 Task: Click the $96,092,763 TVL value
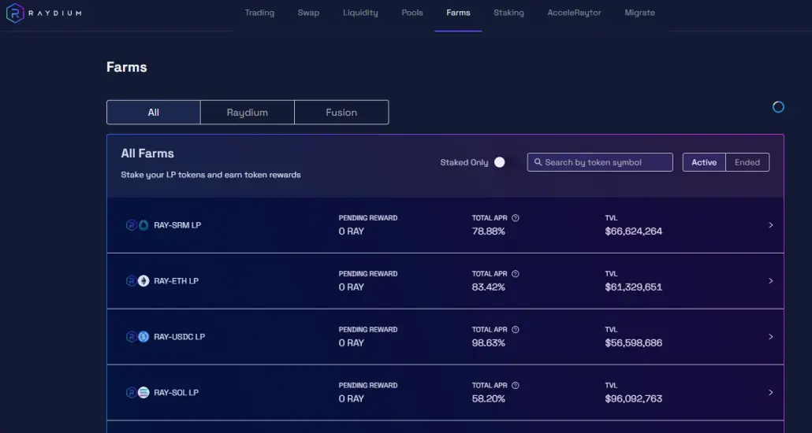[633, 399]
